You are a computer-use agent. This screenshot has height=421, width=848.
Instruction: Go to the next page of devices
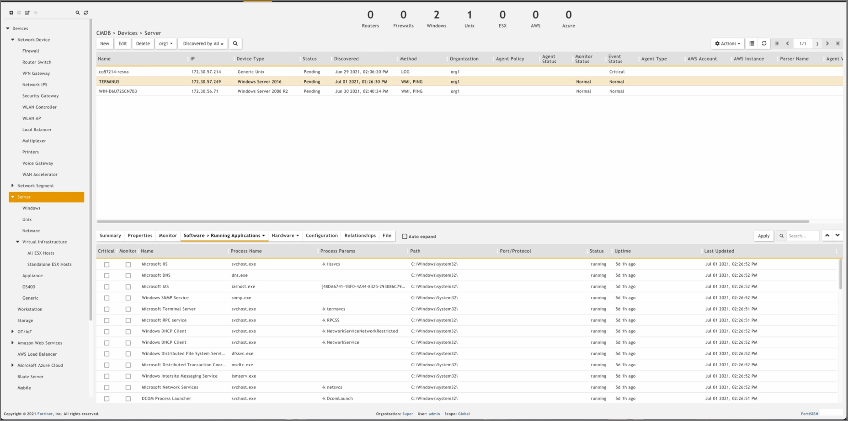click(827, 44)
